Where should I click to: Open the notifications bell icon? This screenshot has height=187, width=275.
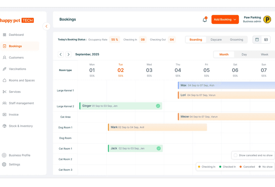click(205, 20)
